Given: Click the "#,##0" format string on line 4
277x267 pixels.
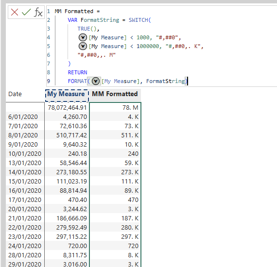Looking at the screenshot, I should 167,37.
